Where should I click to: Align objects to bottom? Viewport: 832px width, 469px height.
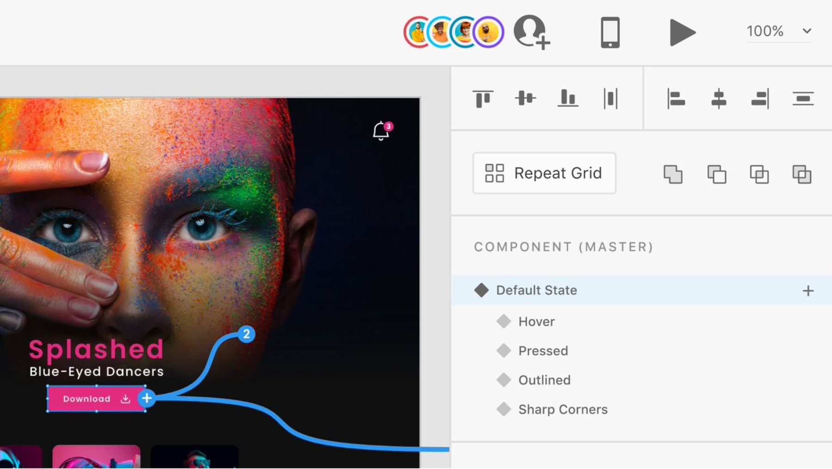[x=568, y=98]
